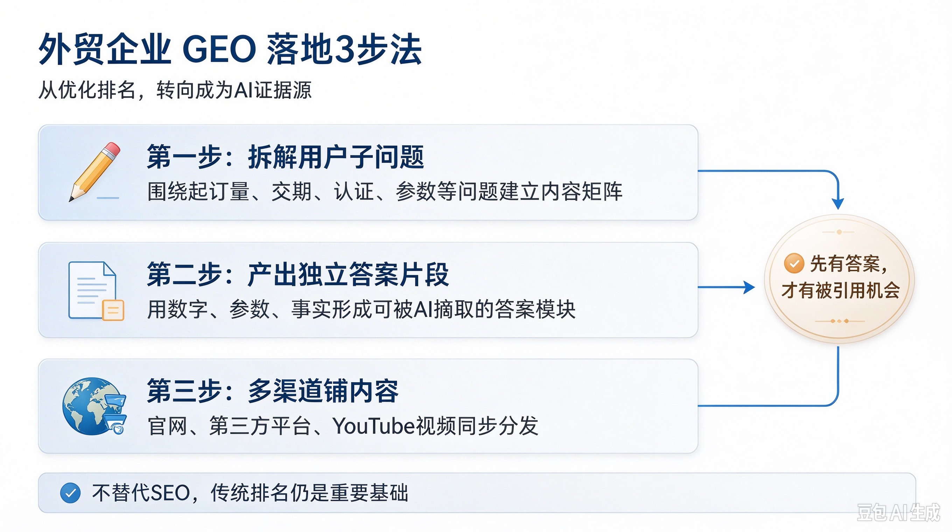Click the 才有被引用机会 text in circle
The height and width of the screenshot is (532, 952).
pos(840,290)
